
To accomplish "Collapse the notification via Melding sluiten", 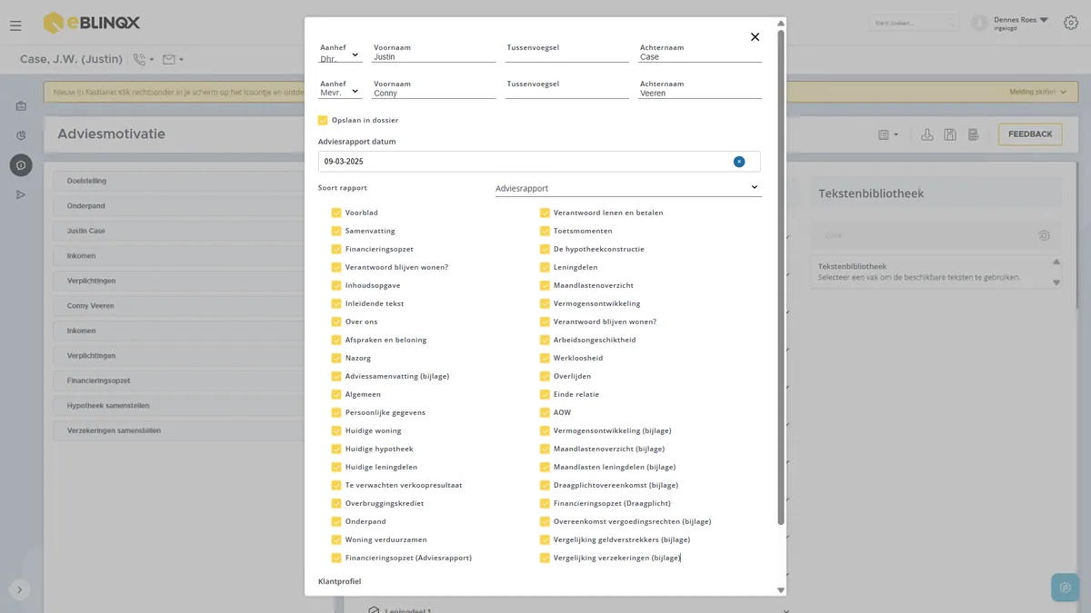I will pos(1038,92).
